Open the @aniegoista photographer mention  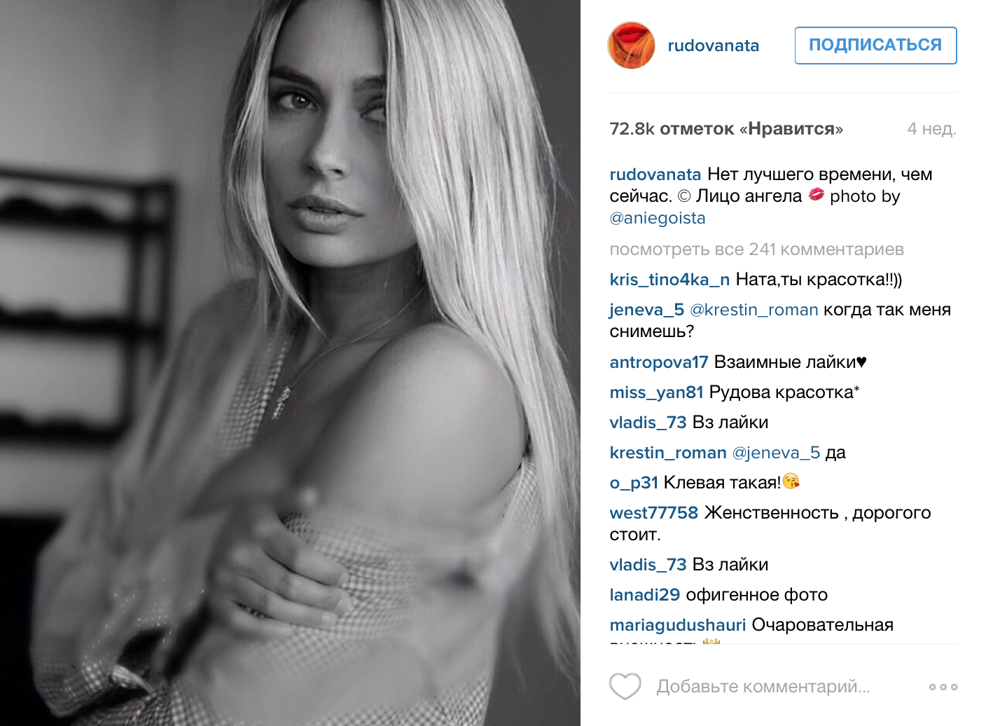(657, 218)
